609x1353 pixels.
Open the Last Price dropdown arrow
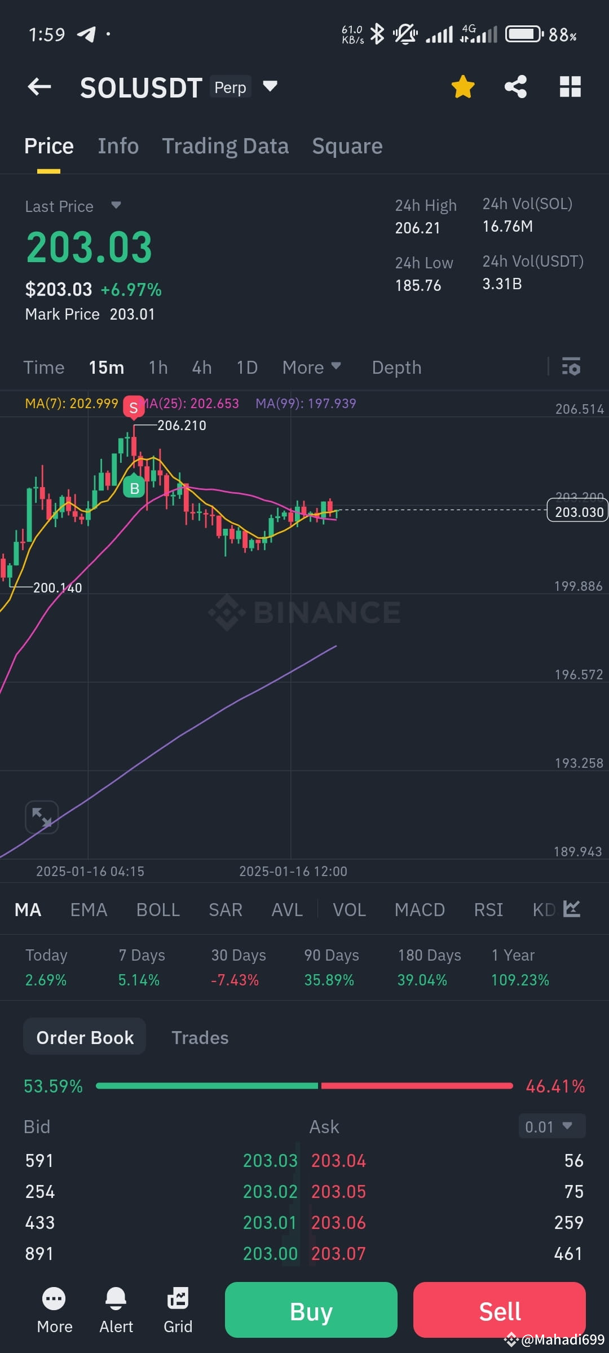pyautogui.click(x=116, y=205)
